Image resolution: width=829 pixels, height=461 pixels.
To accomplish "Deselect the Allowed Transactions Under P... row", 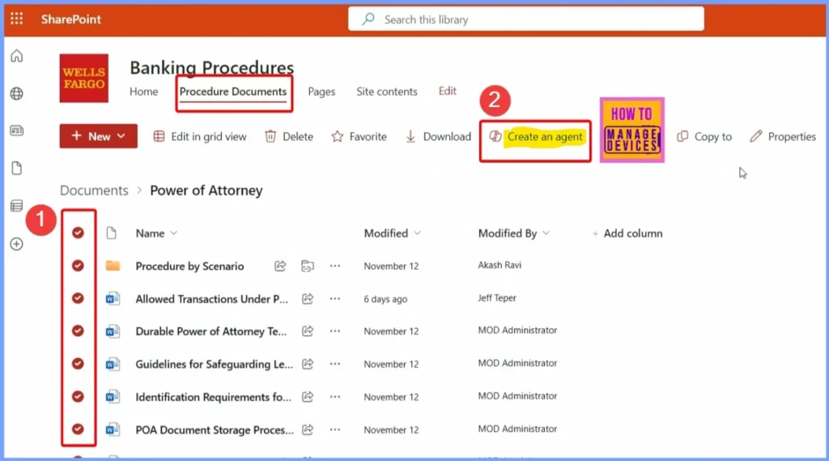I will pyautogui.click(x=78, y=298).
